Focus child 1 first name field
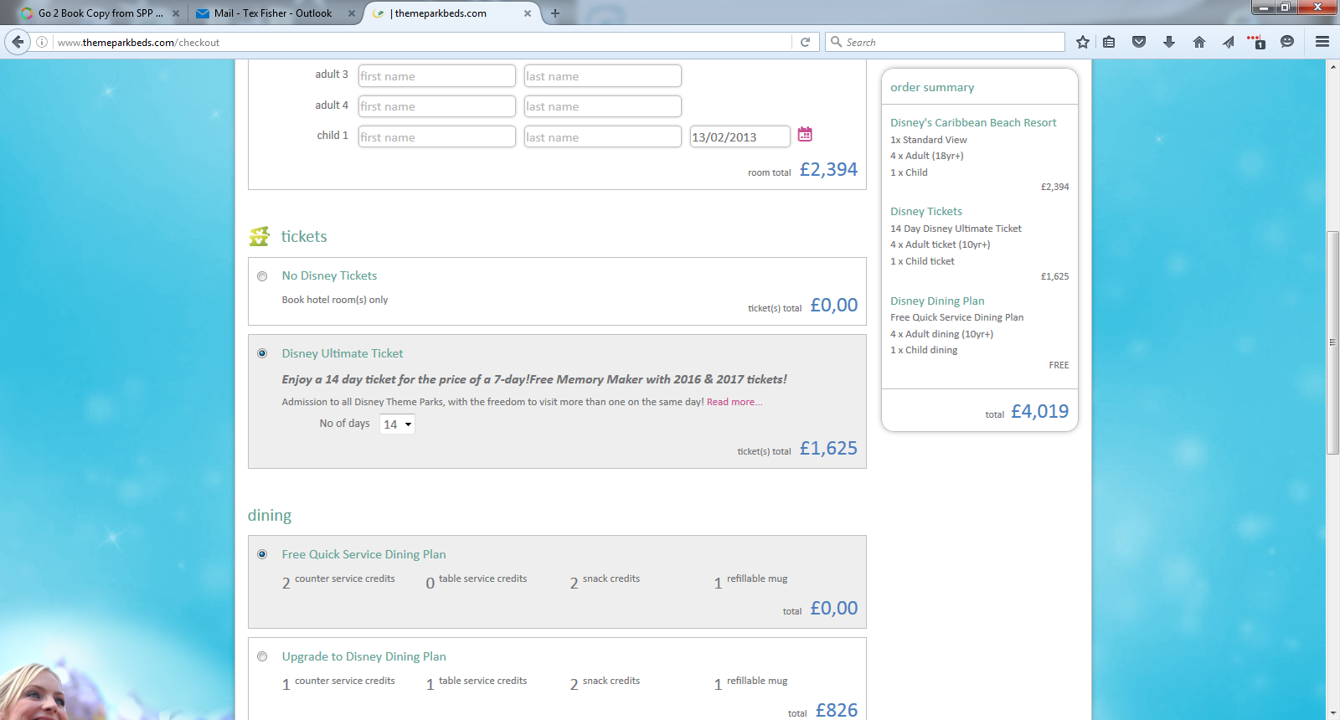1340x720 pixels. 436,136
